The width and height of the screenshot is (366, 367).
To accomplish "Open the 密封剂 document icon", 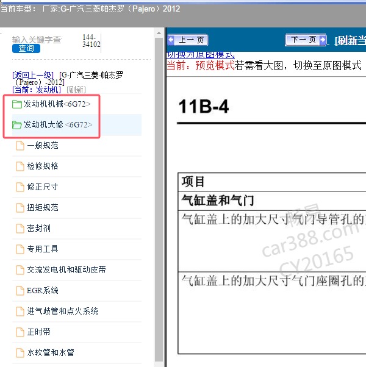I will pyautogui.click(x=20, y=228).
